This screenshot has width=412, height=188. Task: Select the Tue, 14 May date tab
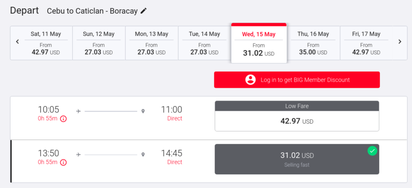(204, 43)
